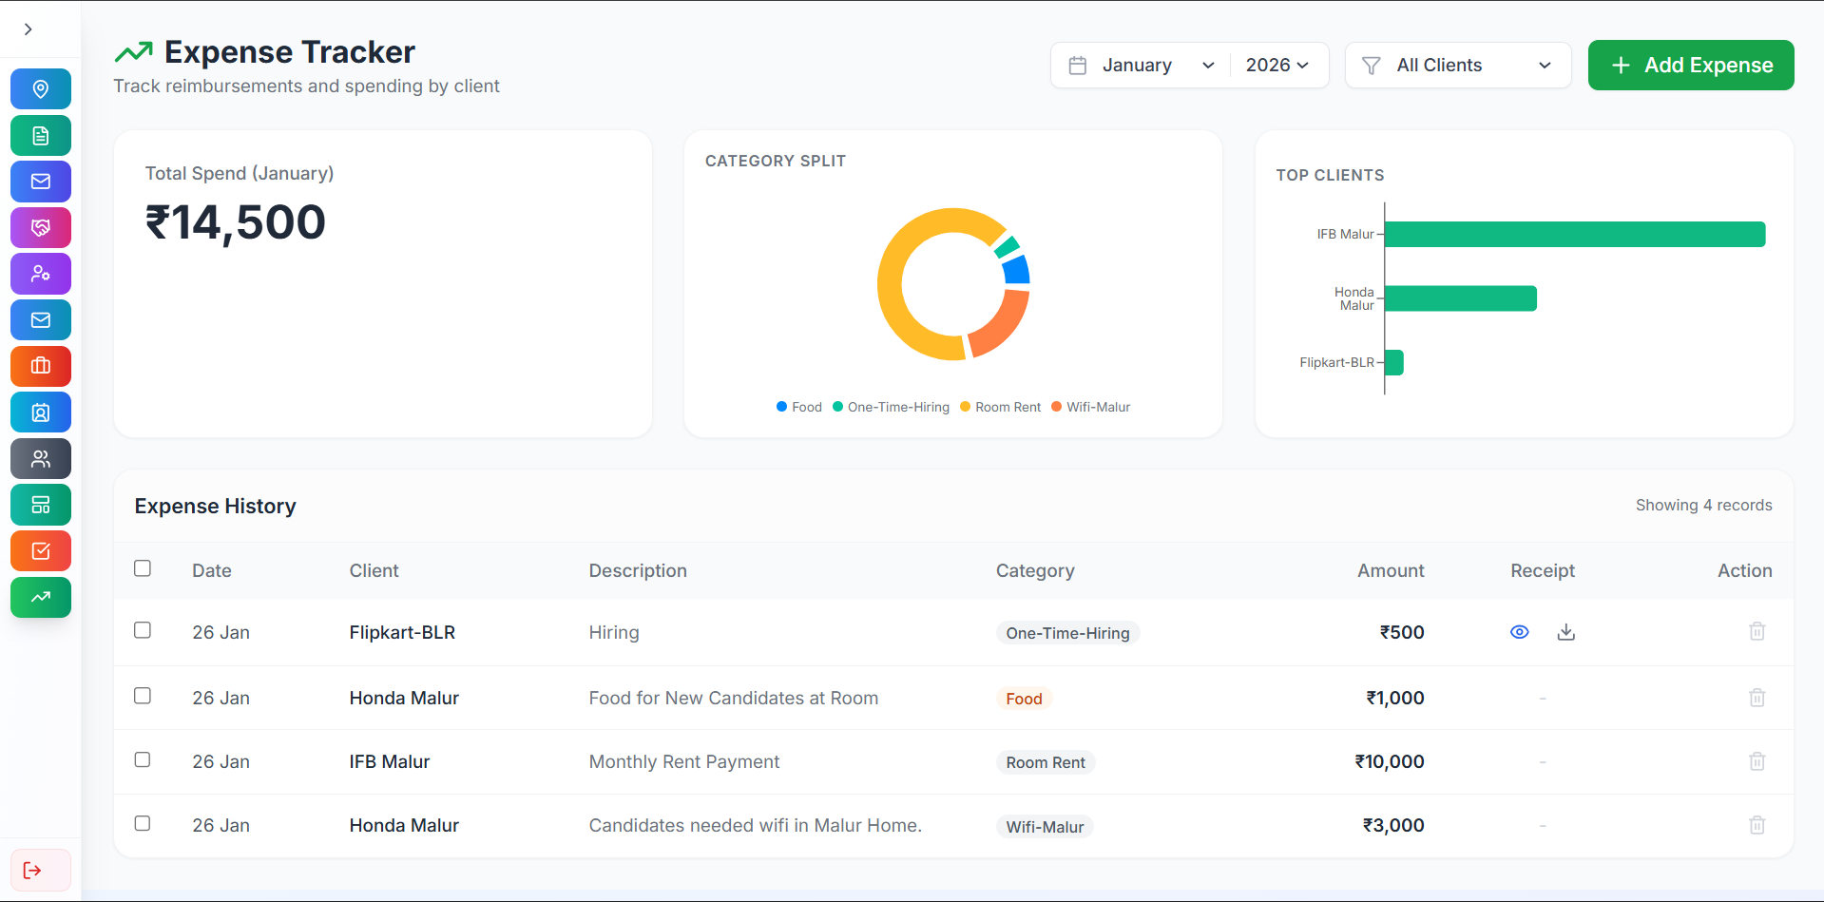Download the Flipkart-BLR receipt

pyautogui.click(x=1565, y=632)
